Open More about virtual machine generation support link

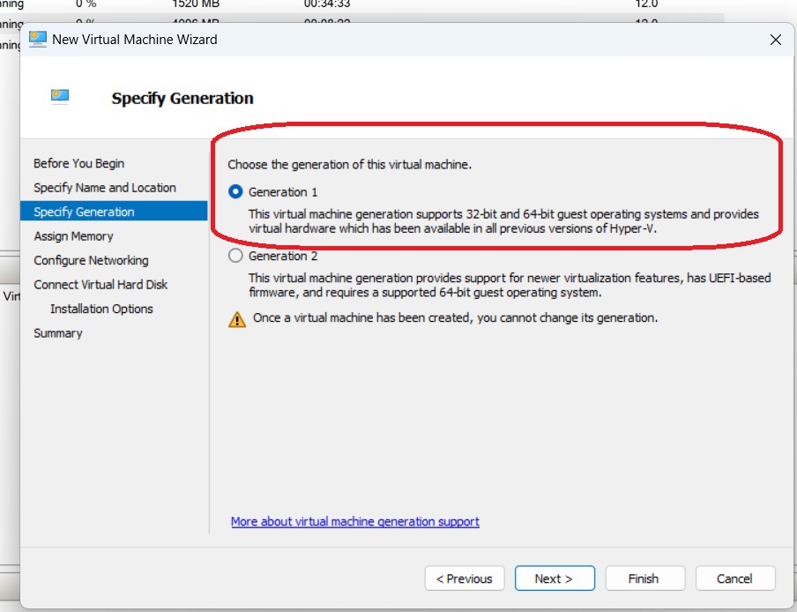[354, 521]
